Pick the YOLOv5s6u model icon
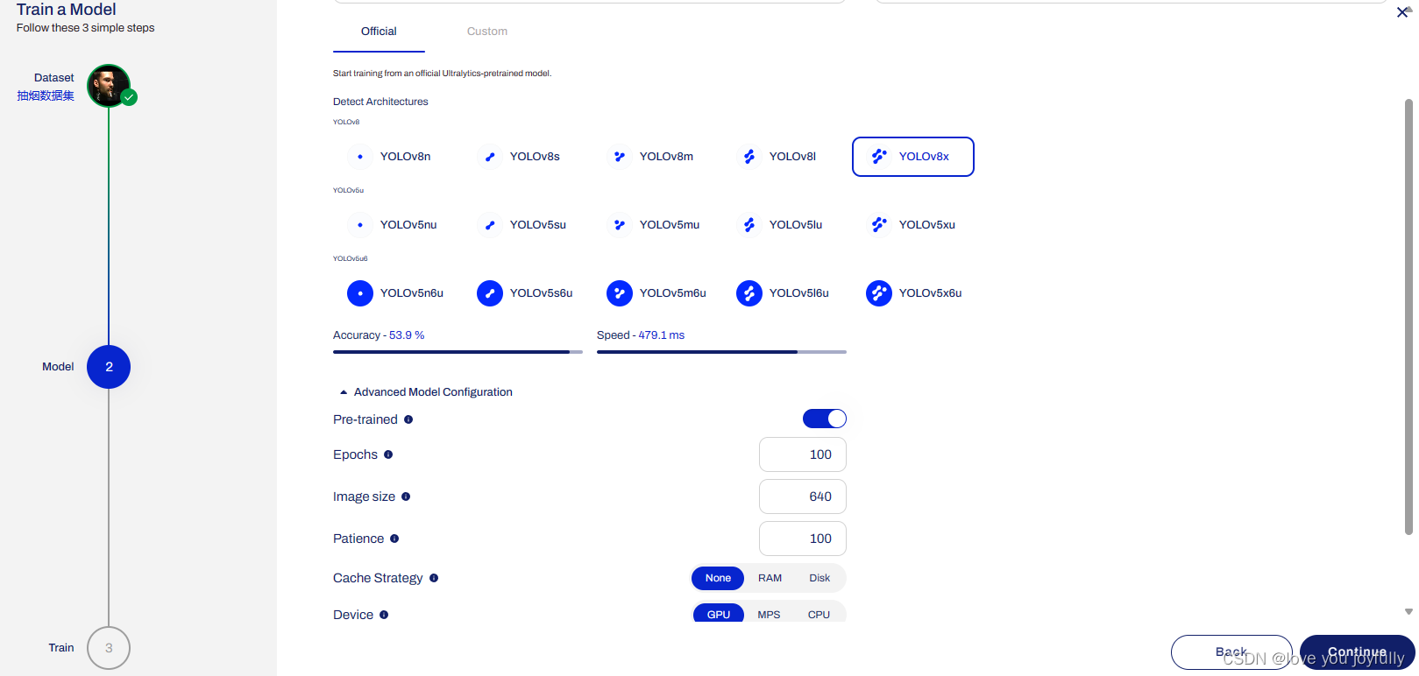 click(x=490, y=293)
